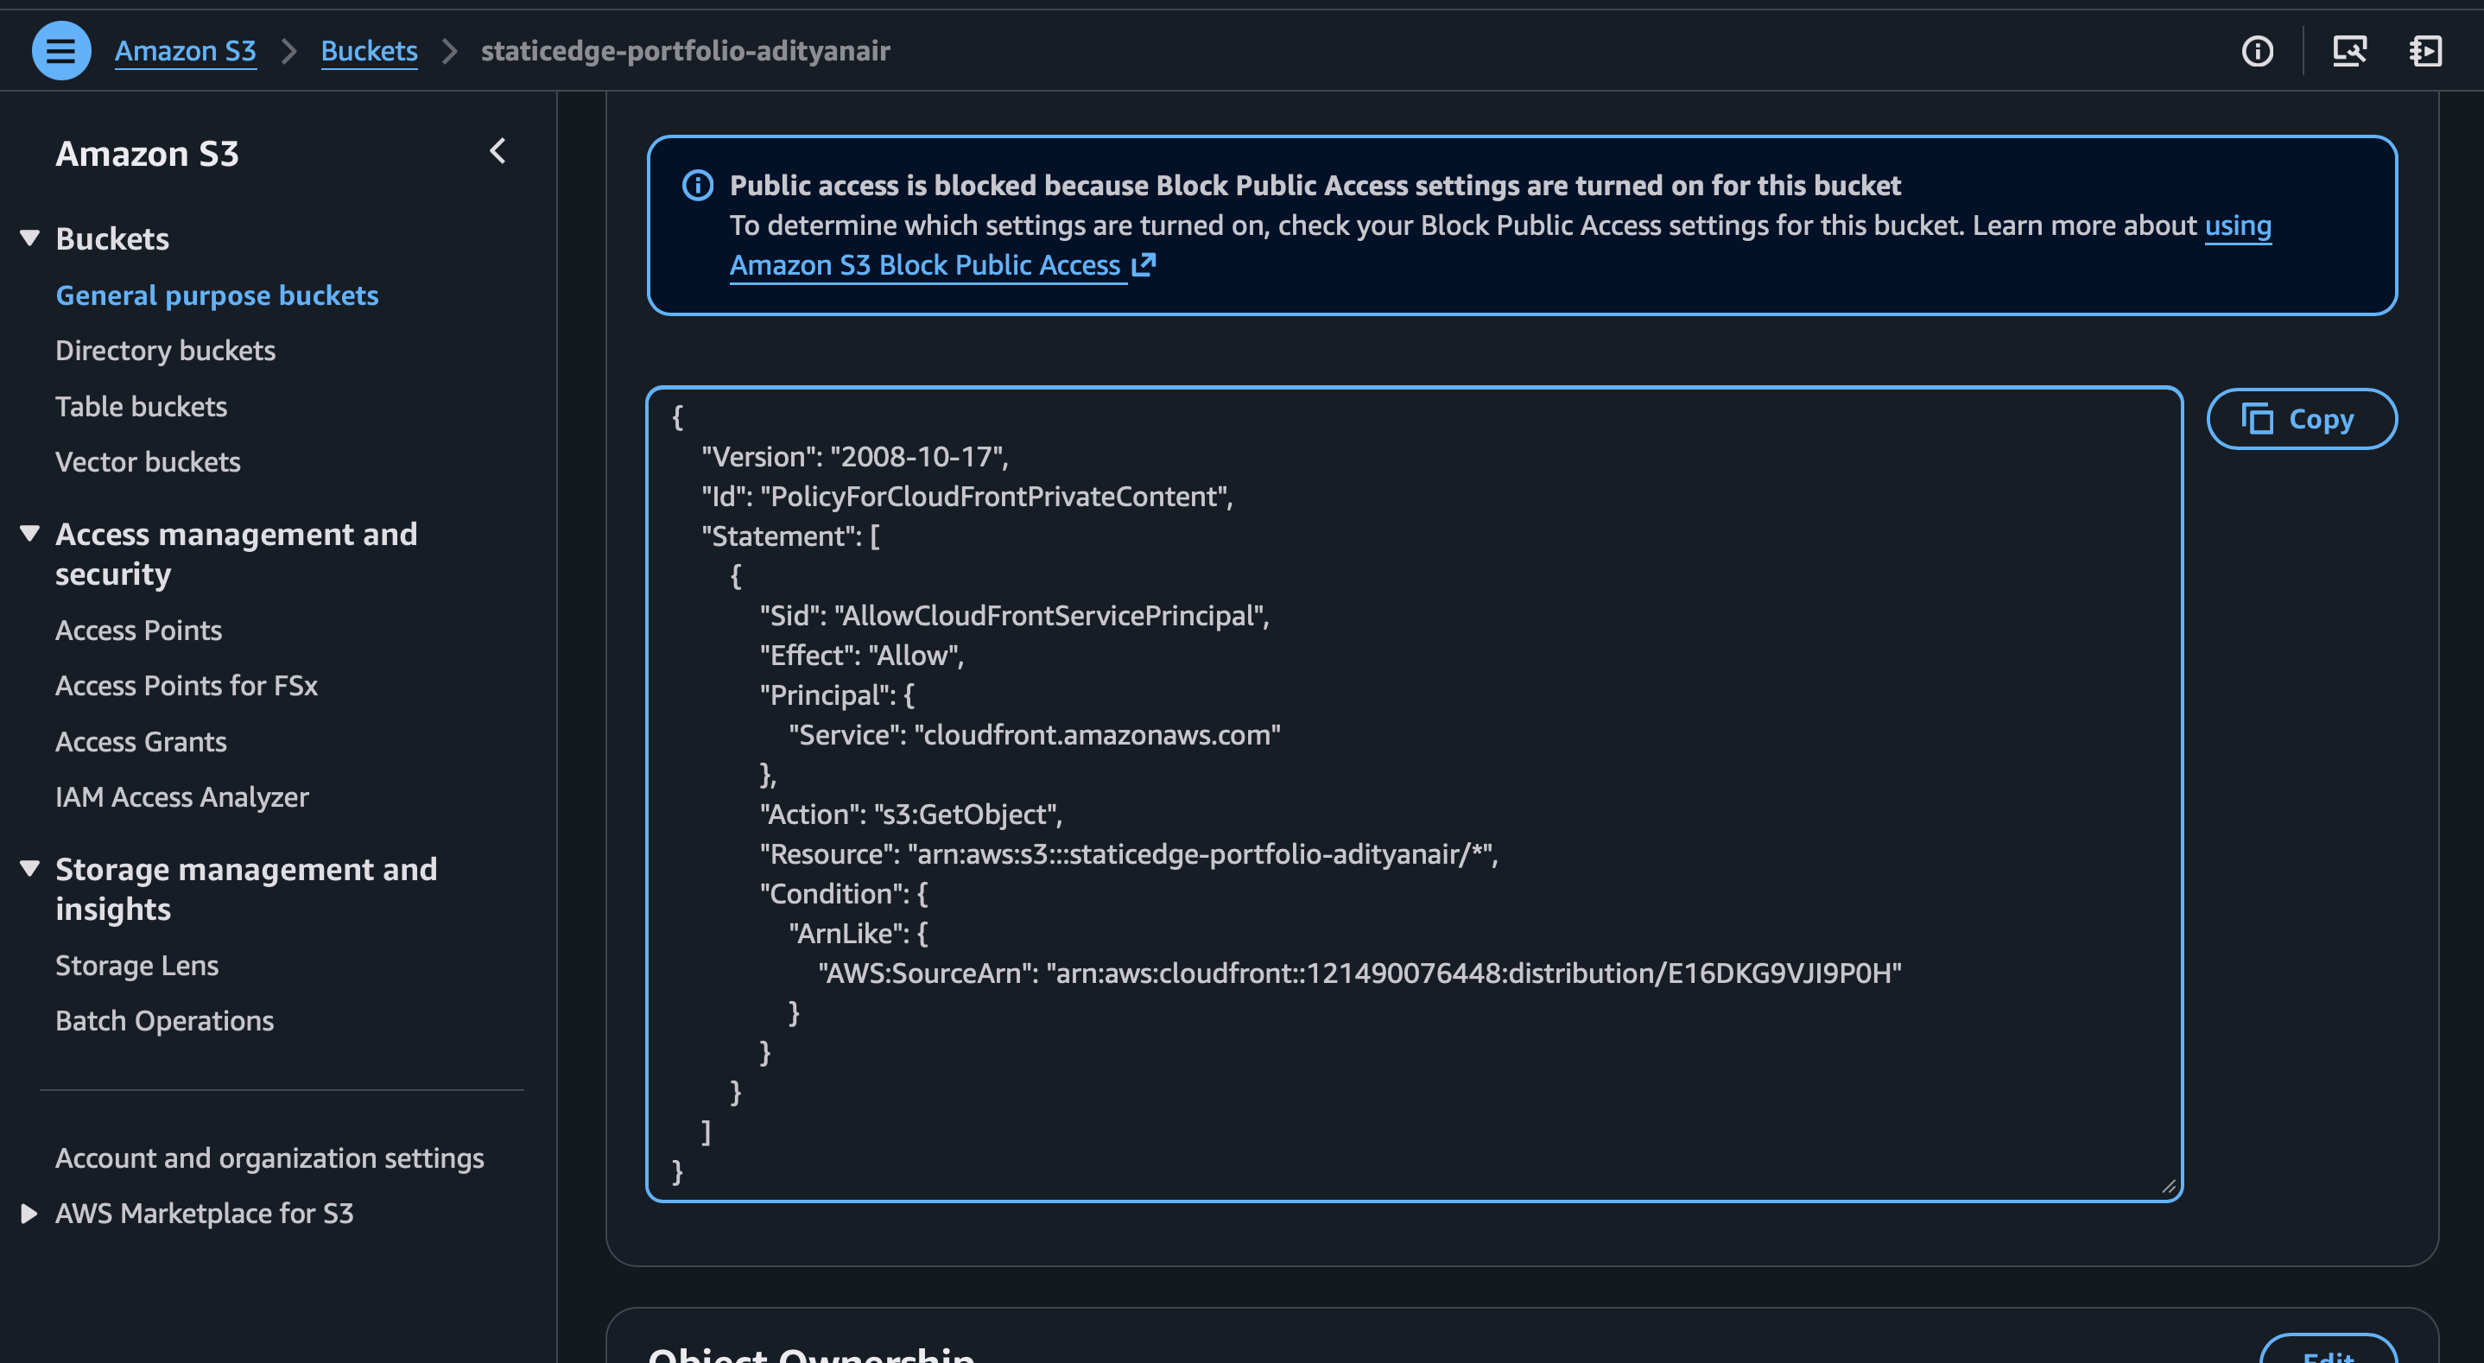Navigate to Buckets breadcrumb
This screenshot has height=1363, width=2484.
click(368, 50)
